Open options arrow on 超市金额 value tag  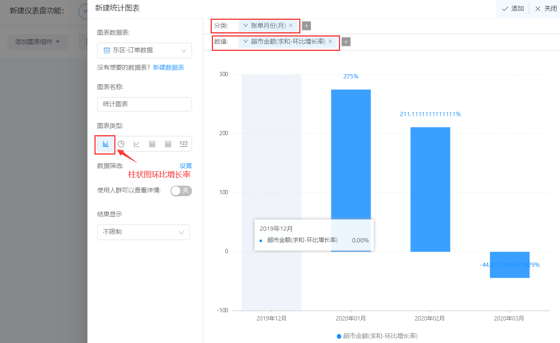(245, 41)
